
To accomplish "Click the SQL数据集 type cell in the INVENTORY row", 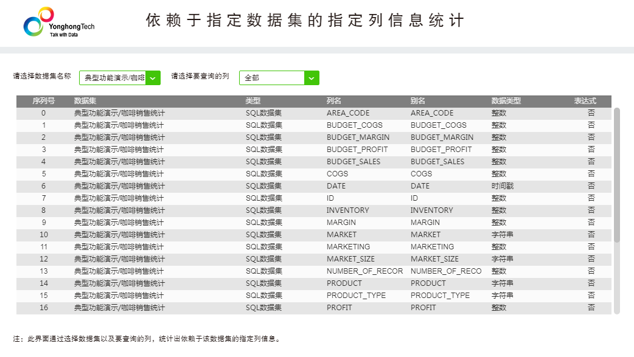I will click(x=263, y=210).
